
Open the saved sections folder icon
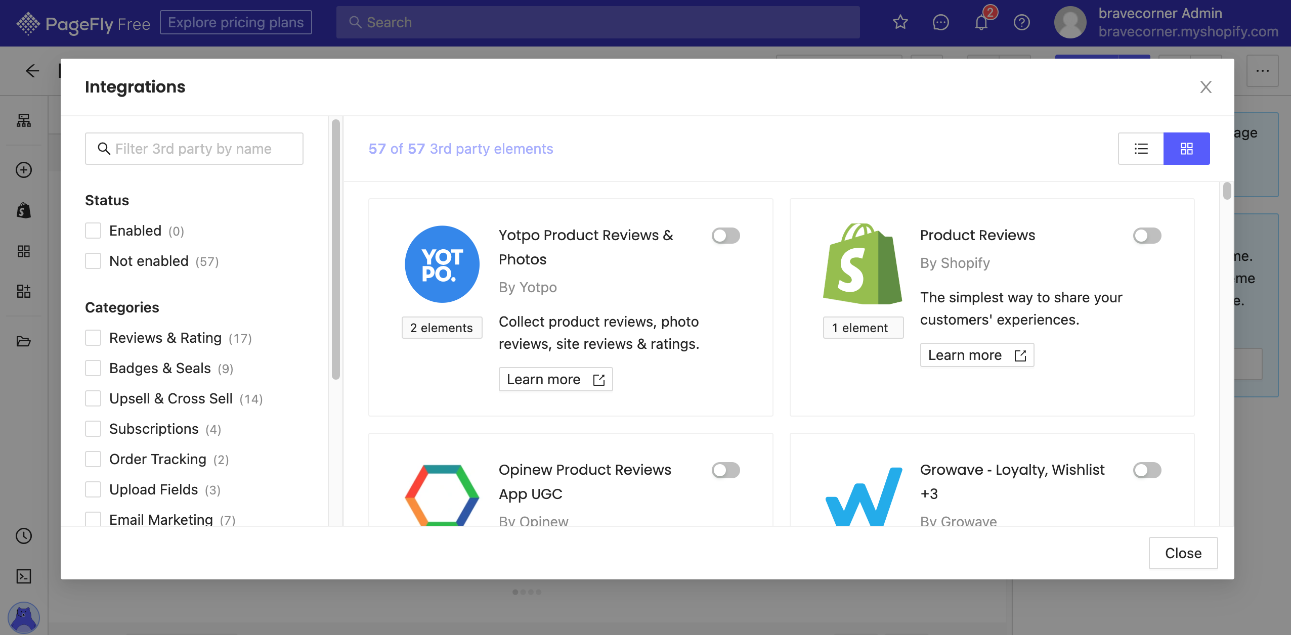click(24, 341)
